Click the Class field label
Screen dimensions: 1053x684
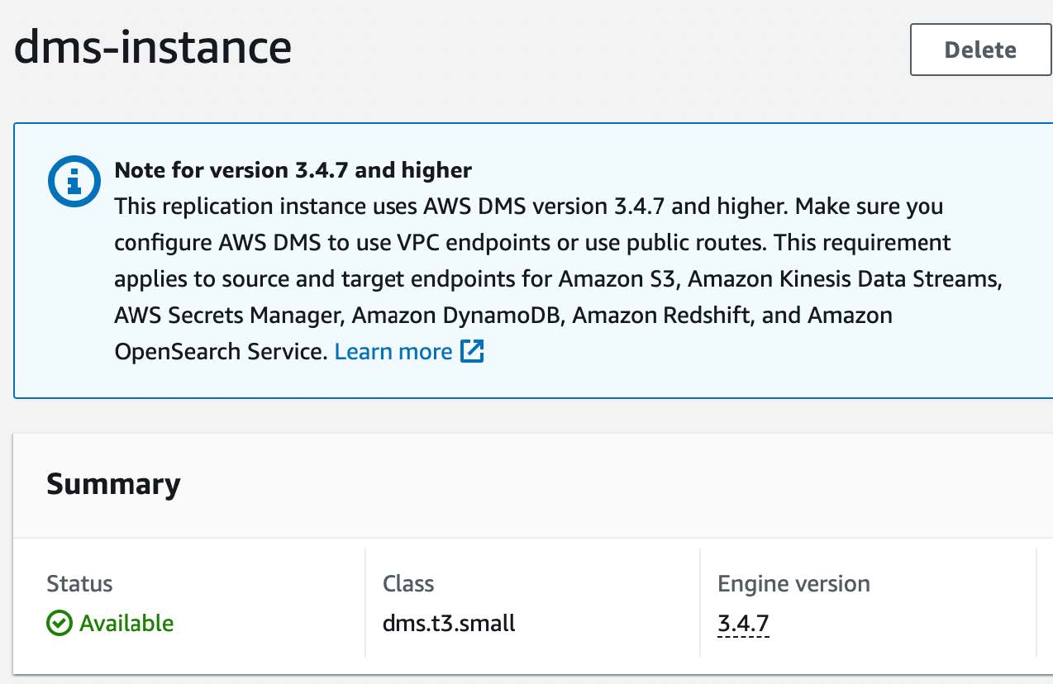[x=409, y=583]
